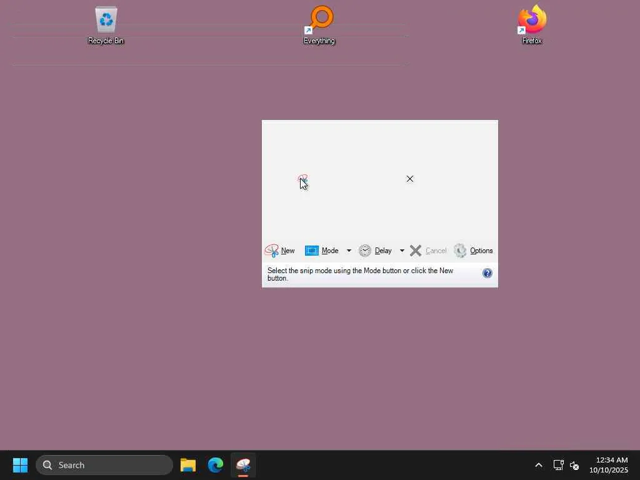
Task: Click the Mode button in Snipping Tool
Action: 322,251
